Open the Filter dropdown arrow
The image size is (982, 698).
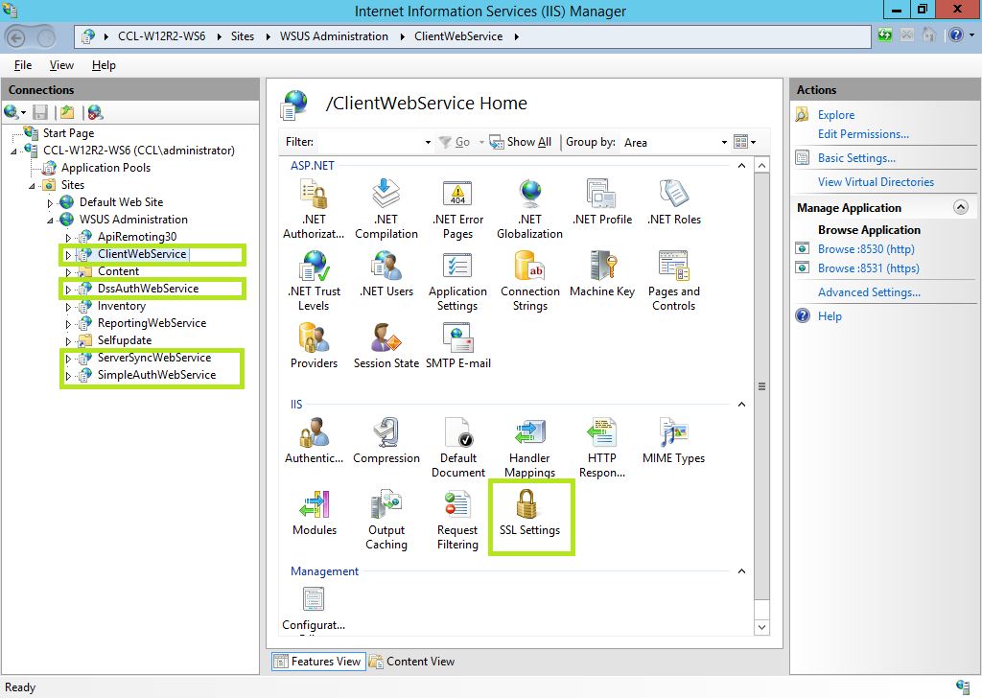click(x=428, y=142)
